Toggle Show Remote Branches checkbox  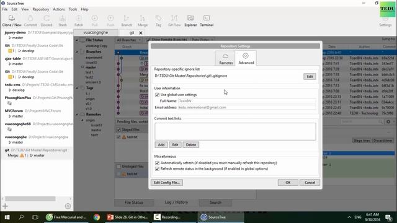pos(148,40)
